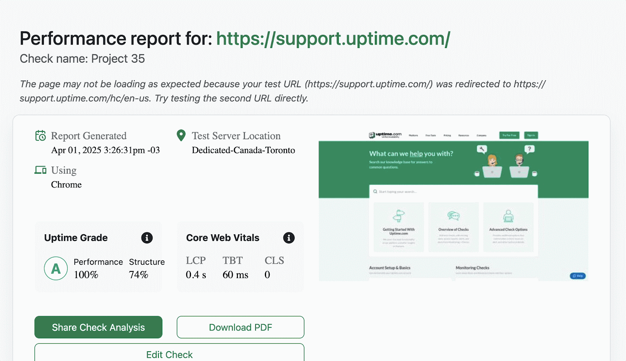Viewport: 626px width, 361px height.
Task: Click the 'Test Server Location' label
Action: (x=236, y=136)
